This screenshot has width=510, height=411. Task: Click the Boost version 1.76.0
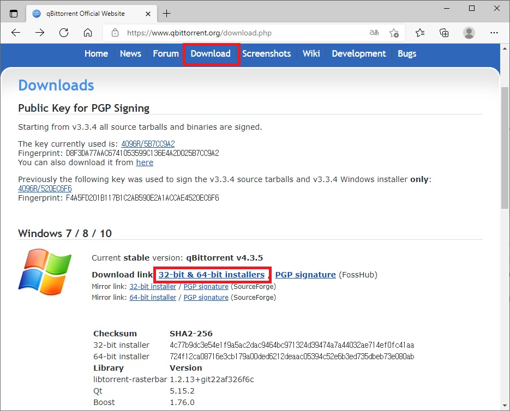click(x=182, y=402)
